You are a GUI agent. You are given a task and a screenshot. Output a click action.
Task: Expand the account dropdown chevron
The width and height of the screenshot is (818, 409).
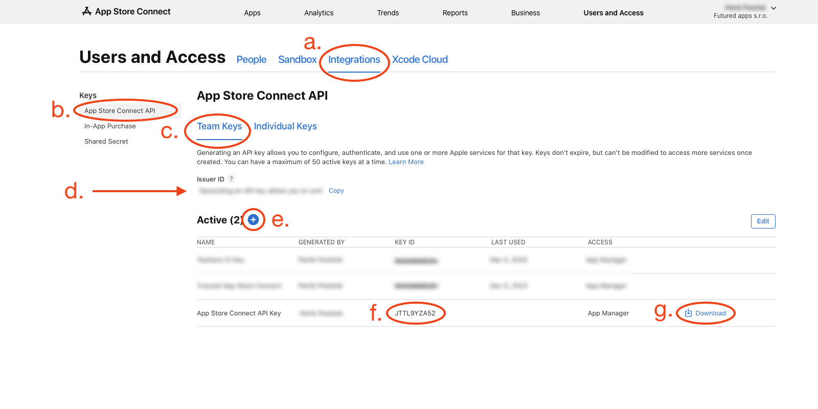774,8
